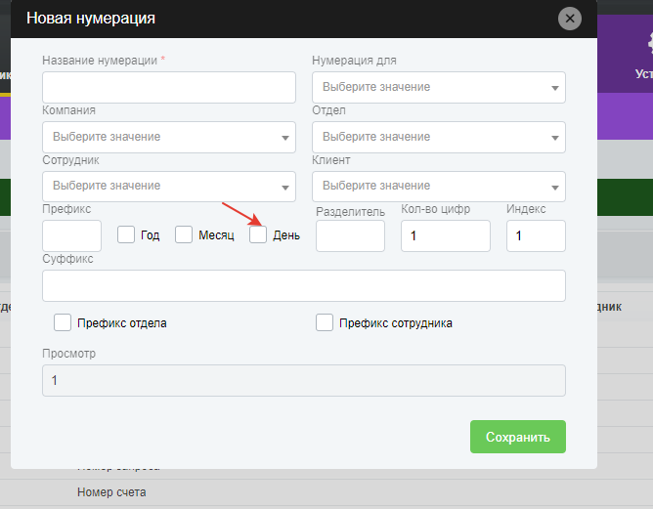
Task: Click the Название нумерации text field
Action: (x=169, y=87)
